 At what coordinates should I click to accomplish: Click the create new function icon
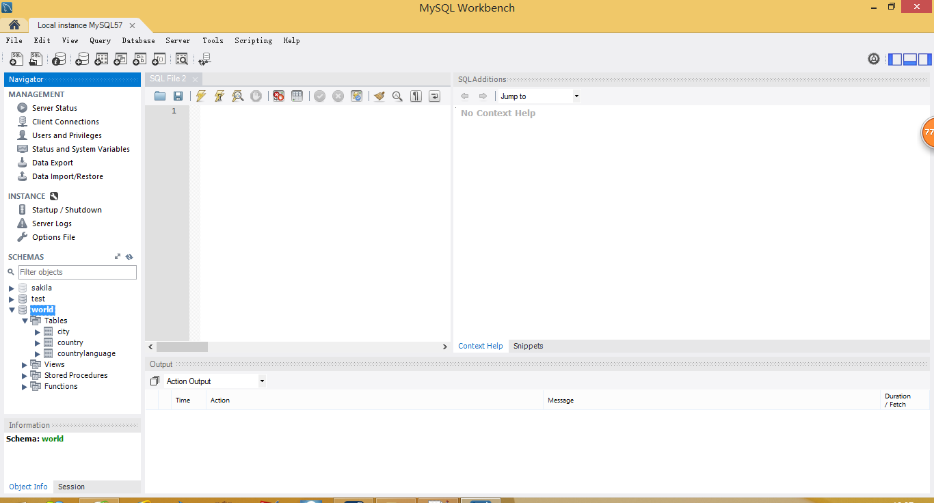coord(159,59)
